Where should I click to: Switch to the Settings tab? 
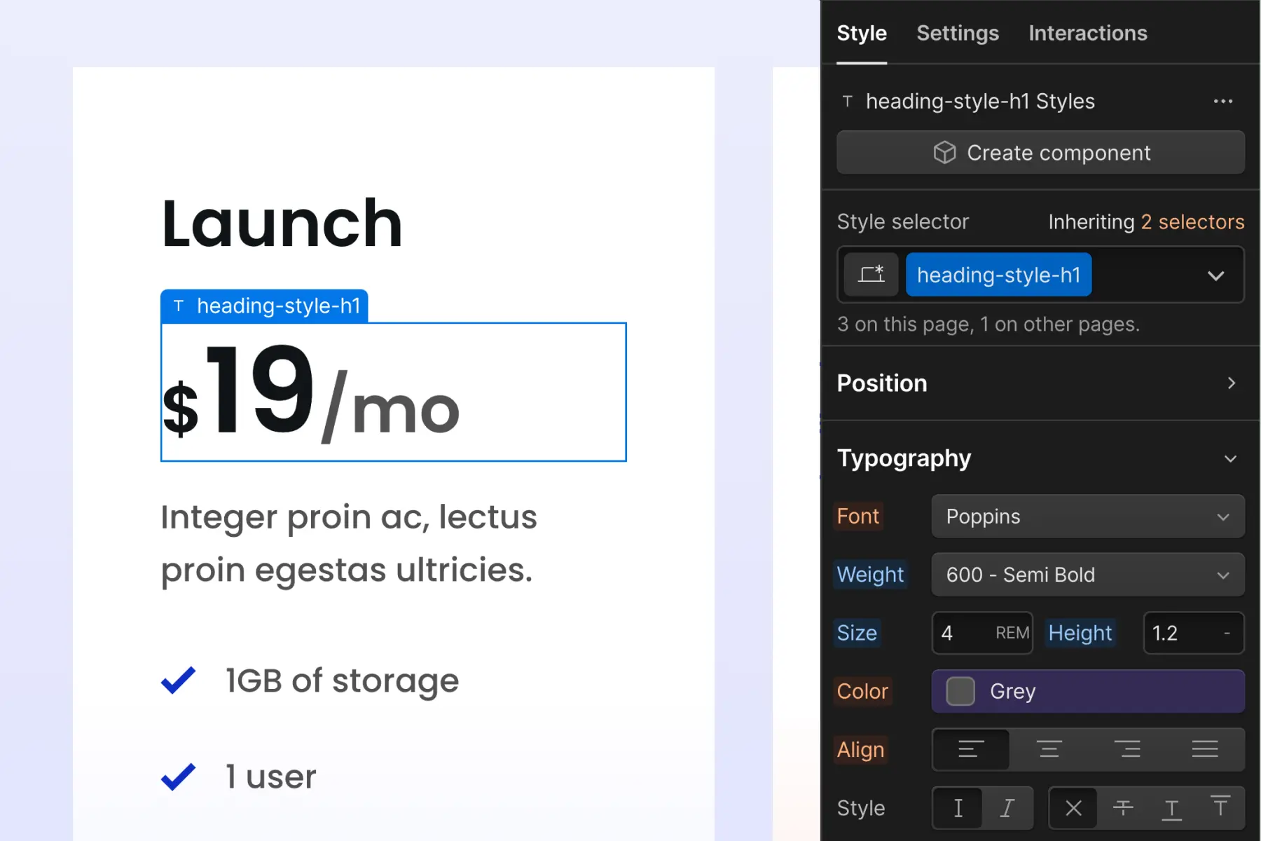[958, 33]
